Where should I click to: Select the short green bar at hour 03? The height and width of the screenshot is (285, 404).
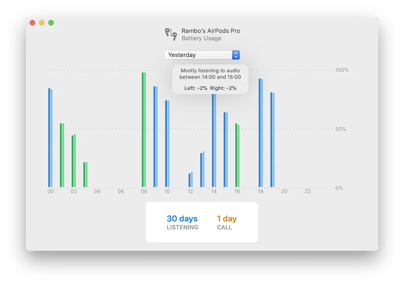tap(85, 175)
